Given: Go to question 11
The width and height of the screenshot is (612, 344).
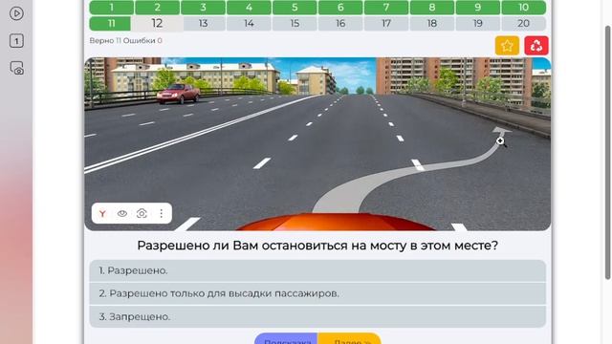Looking at the screenshot, I should point(110,23).
